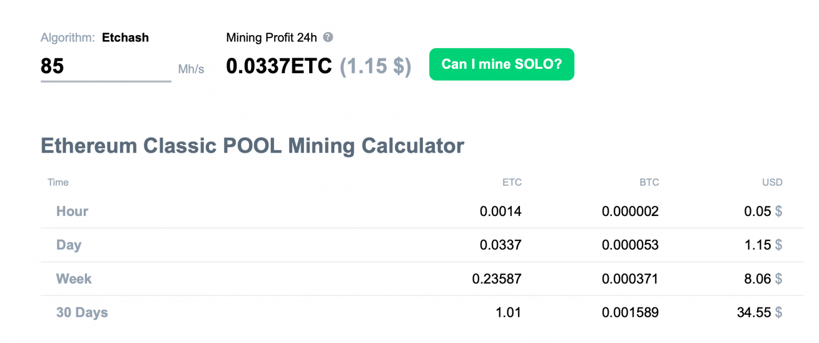Select the Time column header
Screen dimensions: 819x343
[x=58, y=182]
